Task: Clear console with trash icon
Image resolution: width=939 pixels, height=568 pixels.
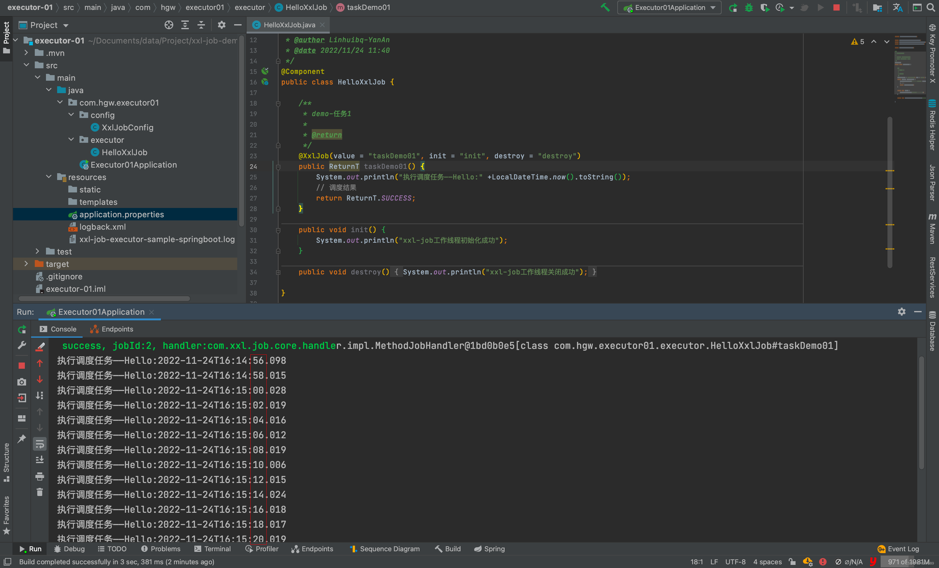Action: 40,492
